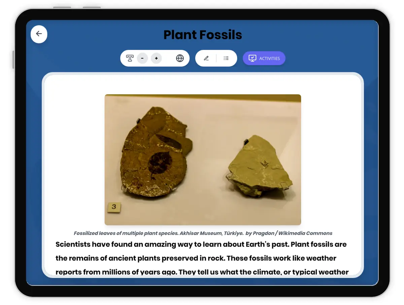The image size is (404, 305).
Task: Open the notes list icon
Action: [x=226, y=58]
